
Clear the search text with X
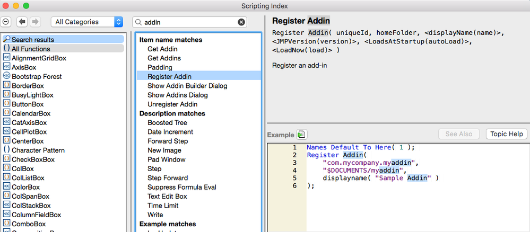point(241,22)
